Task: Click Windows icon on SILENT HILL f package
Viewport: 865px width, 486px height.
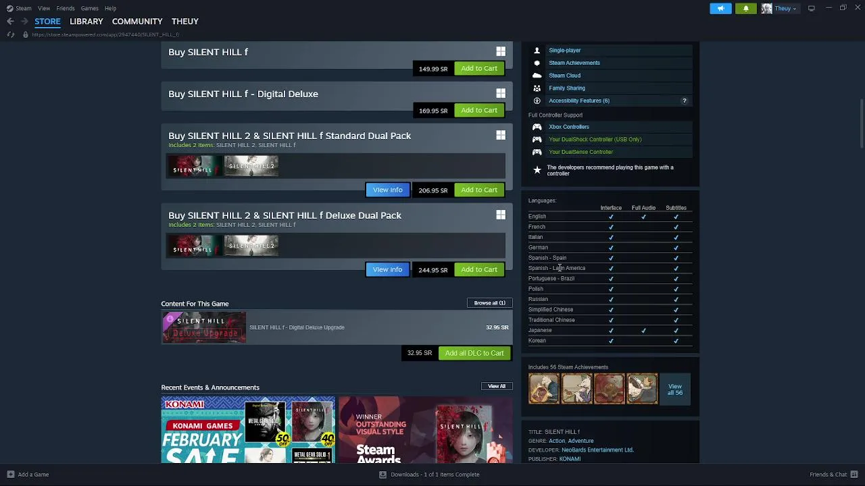Action: click(x=501, y=52)
